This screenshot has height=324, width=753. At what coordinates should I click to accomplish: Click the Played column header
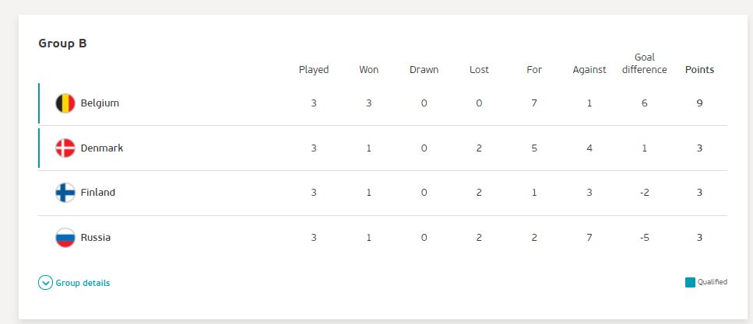314,69
